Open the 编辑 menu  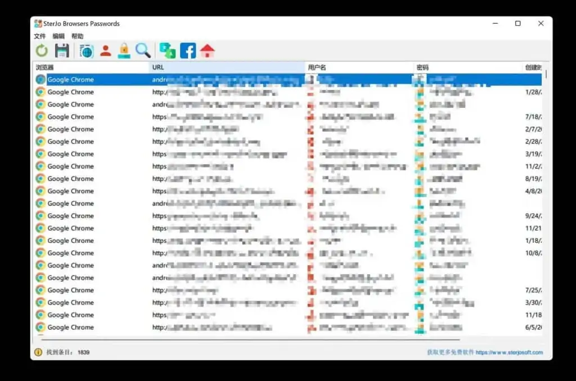point(59,35)
